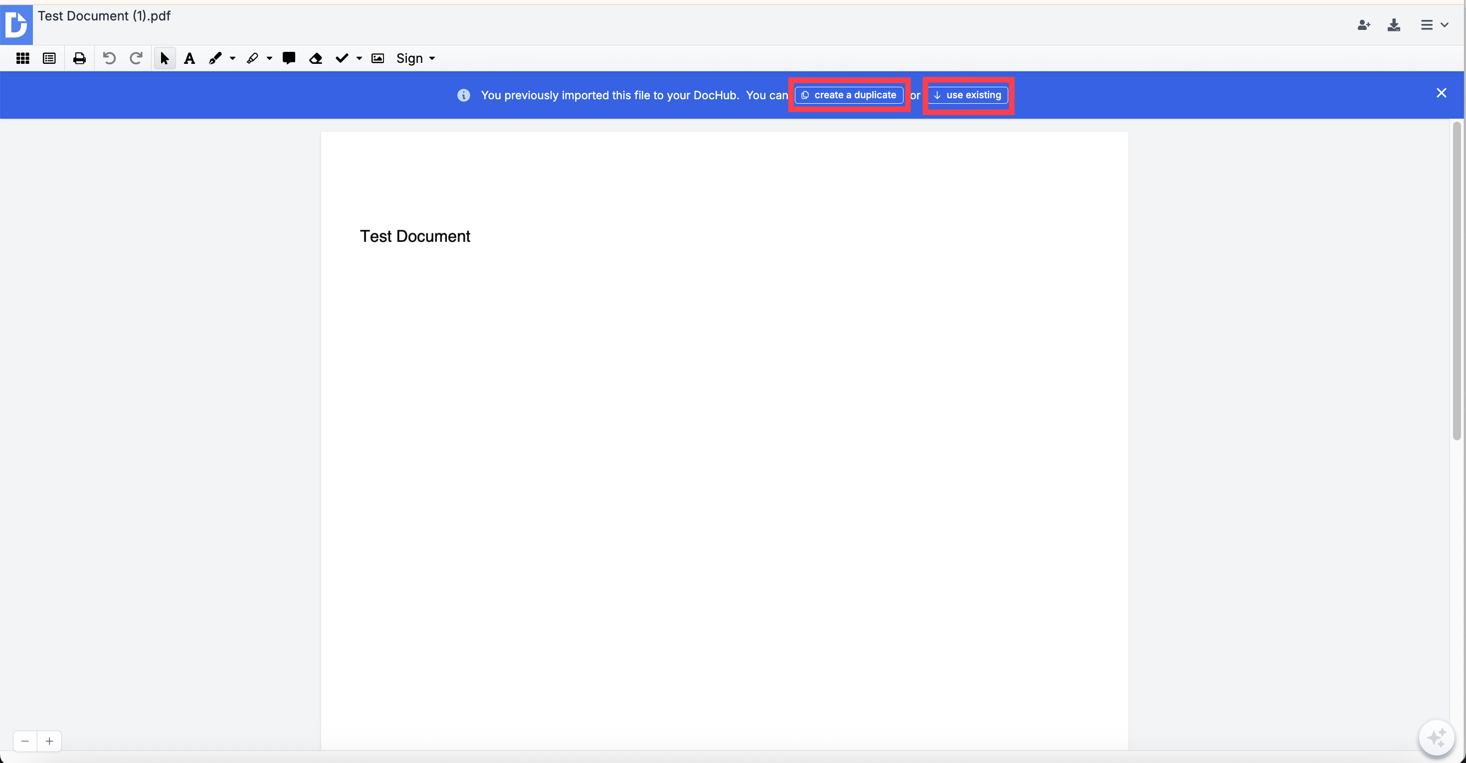1466x763 pixels.
Task: Open the form fields manager panel
Action: pos(49,58)
